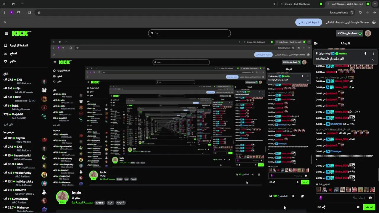
Task: Open the user profile avatar menu
Action: 368,33
